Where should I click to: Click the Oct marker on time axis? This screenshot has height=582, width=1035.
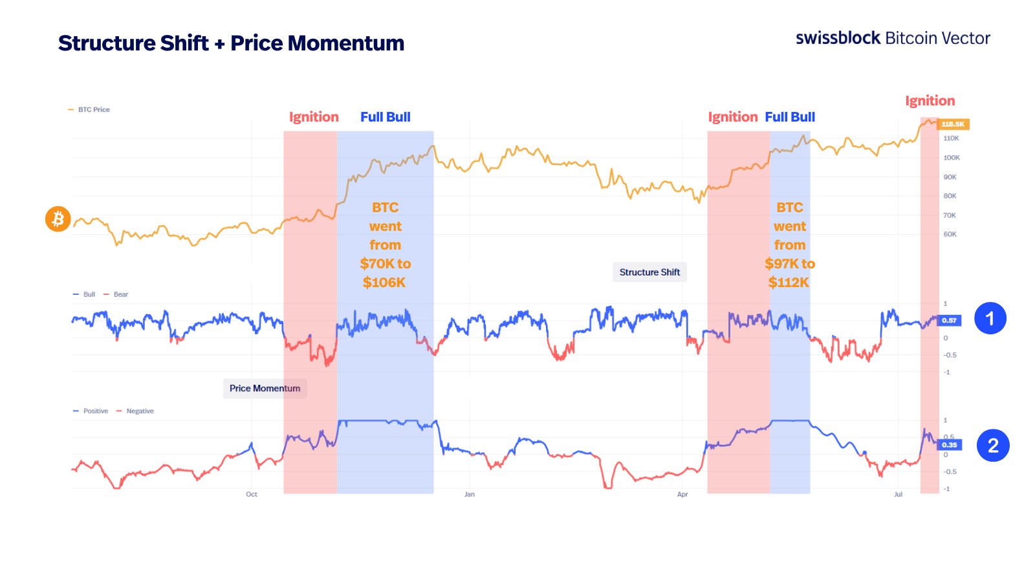[252, 495]
